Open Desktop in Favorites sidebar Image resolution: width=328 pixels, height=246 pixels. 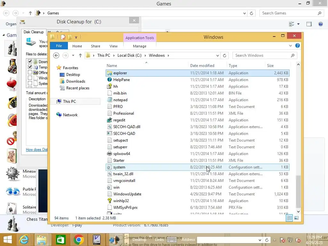[73, 74]
